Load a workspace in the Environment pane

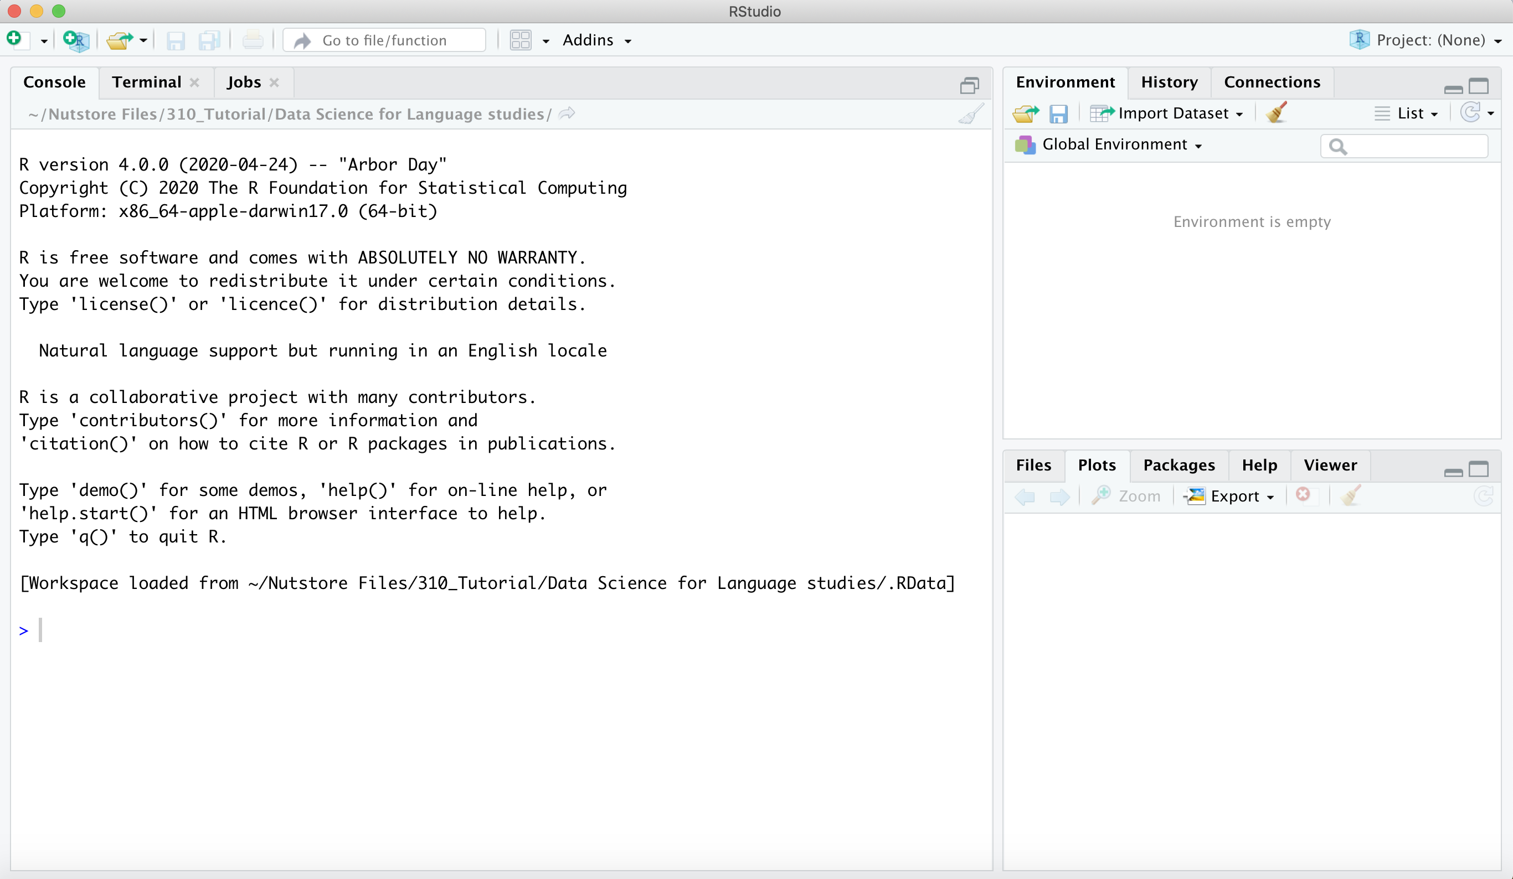click(x=1026, y=113)
